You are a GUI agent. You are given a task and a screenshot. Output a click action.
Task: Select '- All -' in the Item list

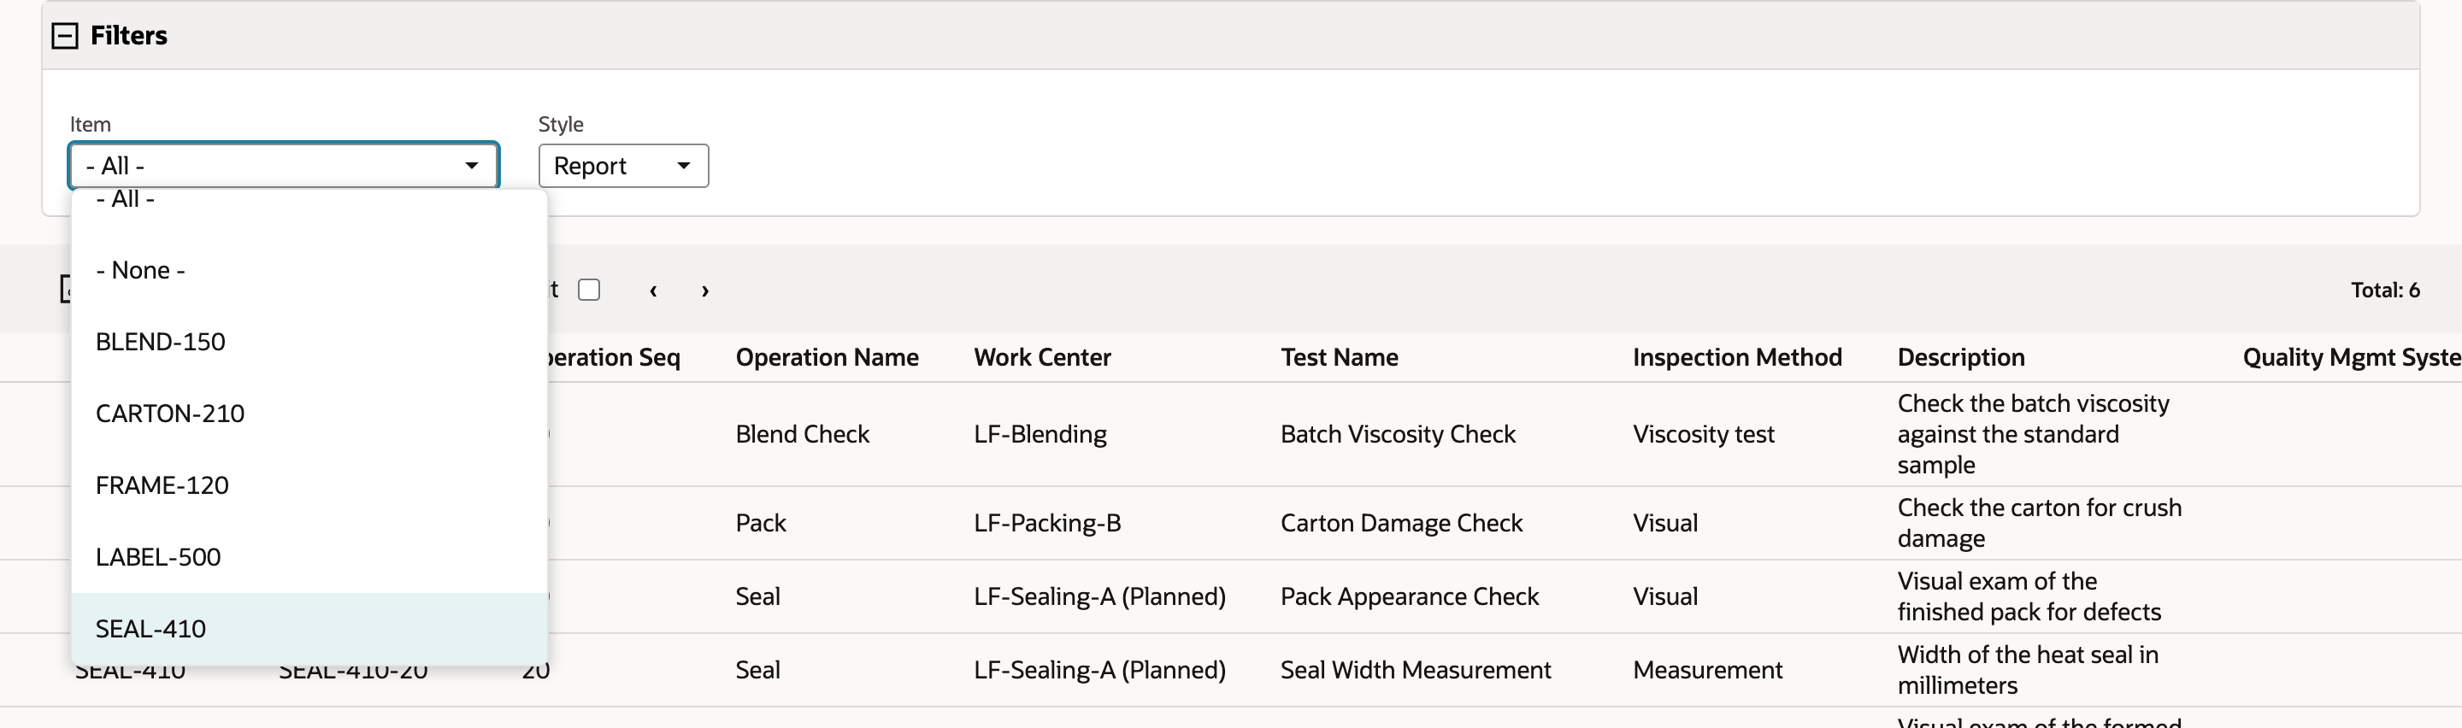click(x=309, y=200)
